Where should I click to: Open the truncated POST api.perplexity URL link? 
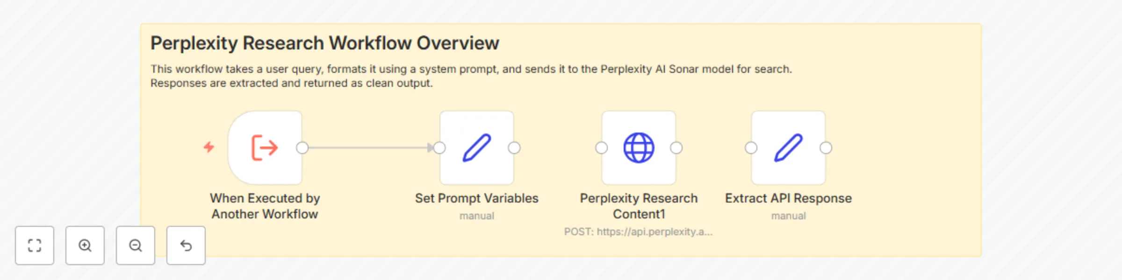tap(639, 232)
